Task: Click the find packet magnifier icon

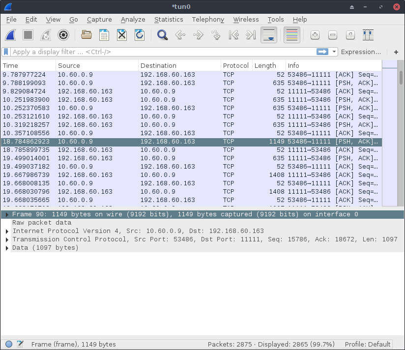Action: [x=162, y=35]
